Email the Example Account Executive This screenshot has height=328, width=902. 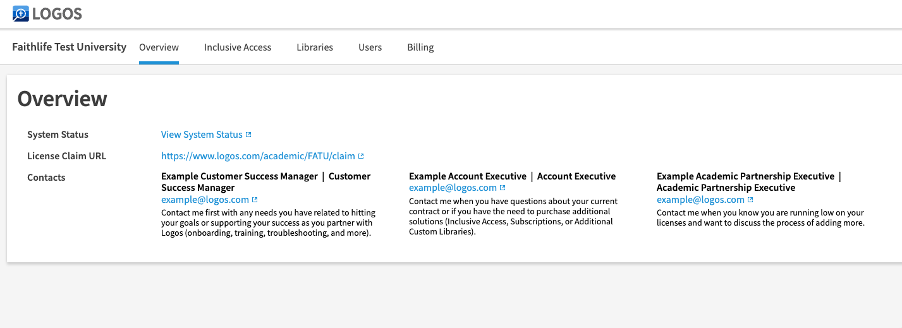[453, 188]
